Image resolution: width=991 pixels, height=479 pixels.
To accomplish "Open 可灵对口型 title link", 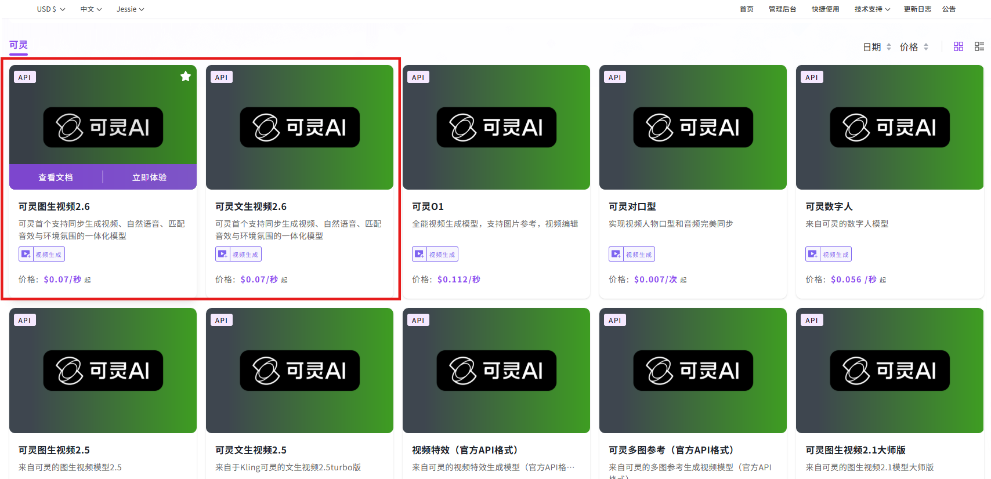I will tap(632, 206).
